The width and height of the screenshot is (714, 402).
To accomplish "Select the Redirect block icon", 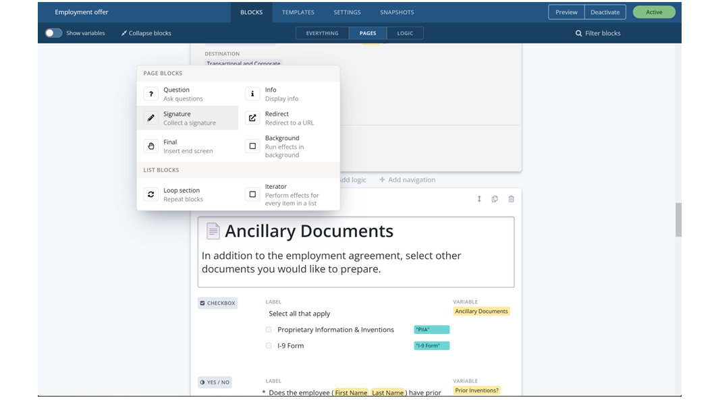I will pyautogui.click(x=252, y=117).
